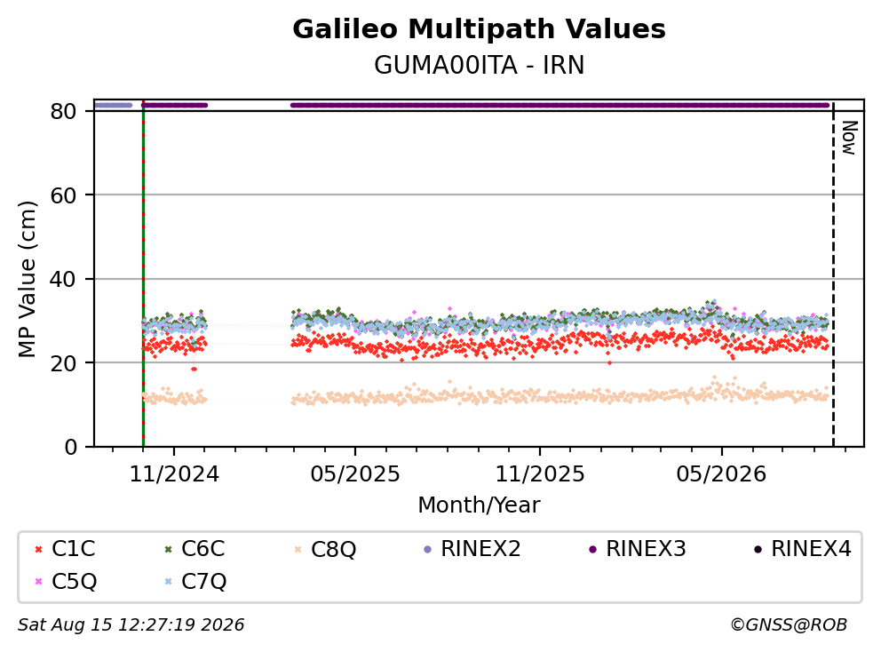The height and width of the screenshot is (652, 881).
Task: Click the 20 y-axis tick label
Action: coord(63,363)
